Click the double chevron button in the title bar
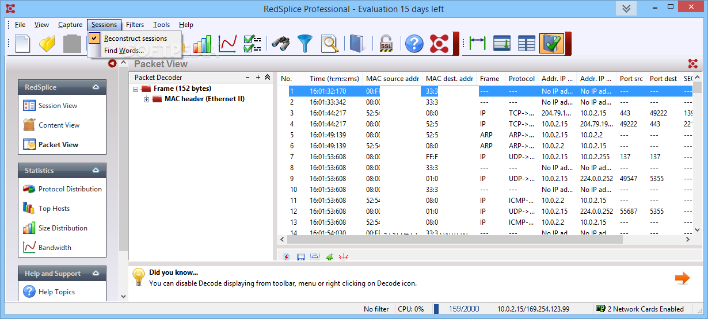This screenshot has width=708, height=319. click(x=626, y=8)
